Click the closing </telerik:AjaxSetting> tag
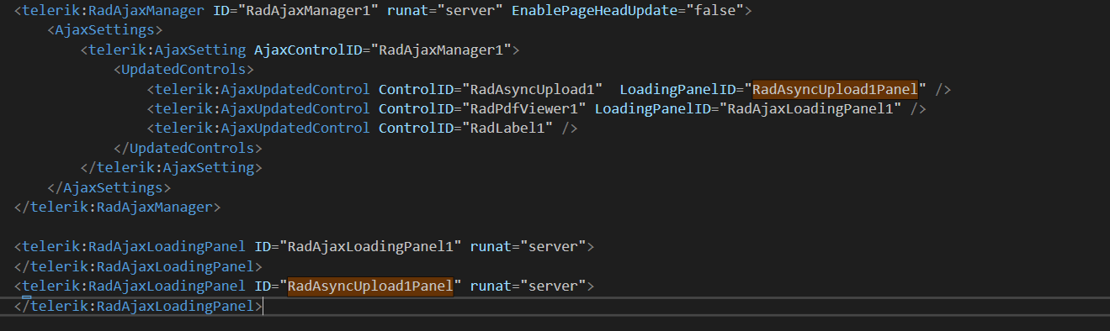The height and width of the screenshot is (331, 1110). coord(171,168)
